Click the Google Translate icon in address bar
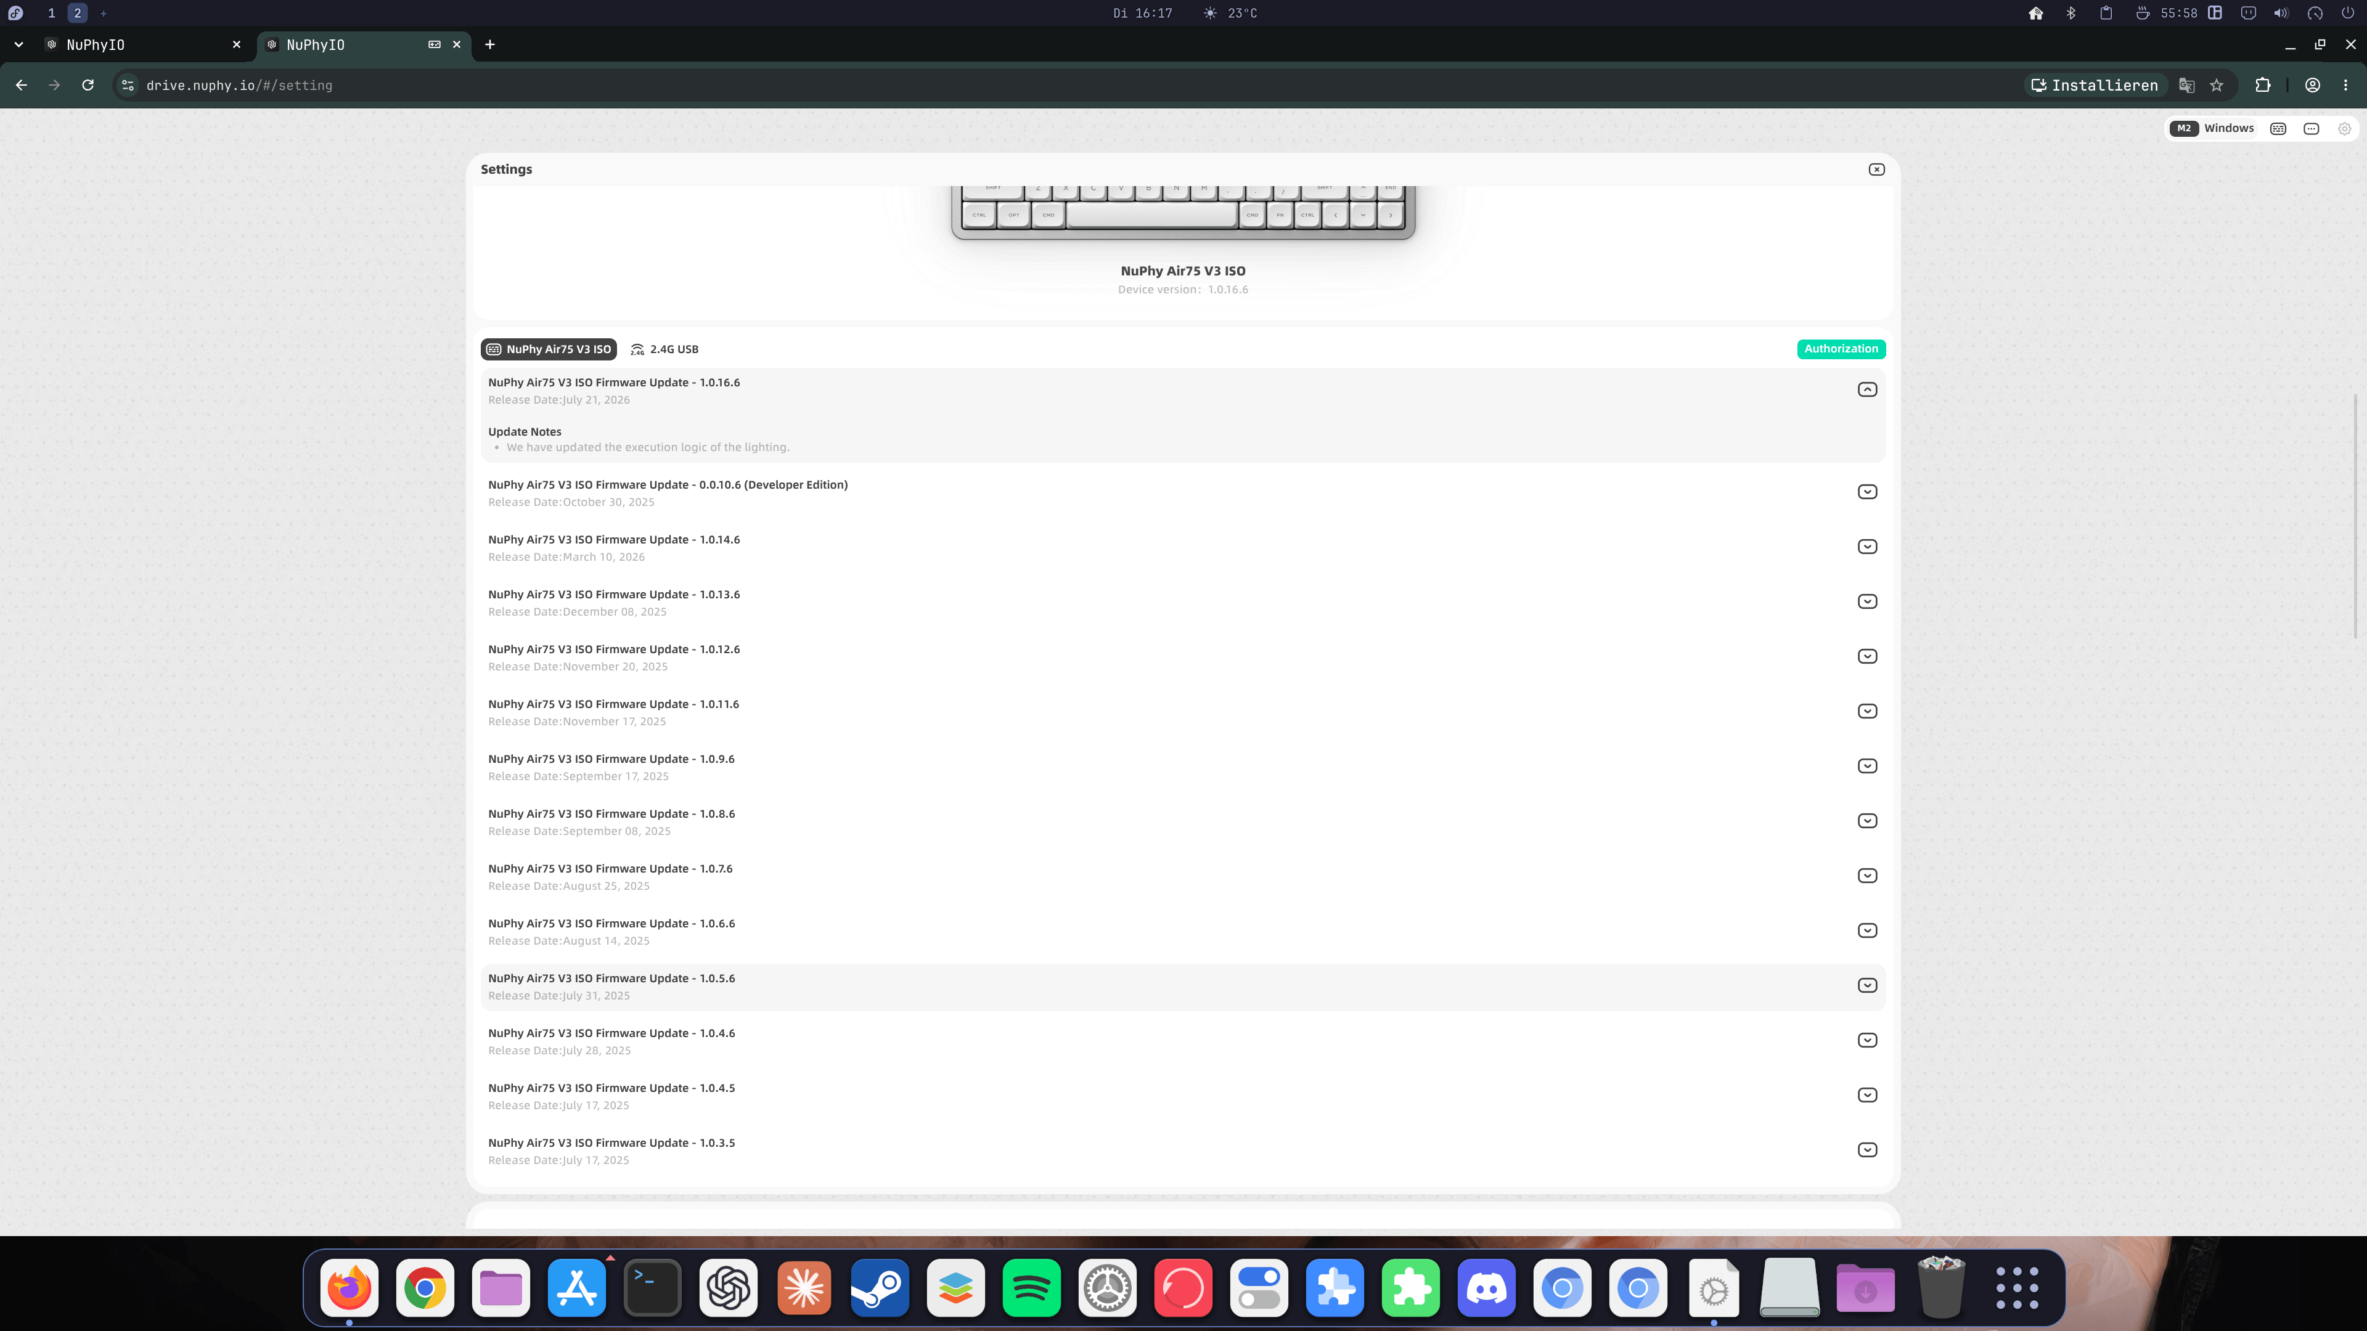Image resolution: width=2367 pixels, height=1331 pixels. 2186,86
